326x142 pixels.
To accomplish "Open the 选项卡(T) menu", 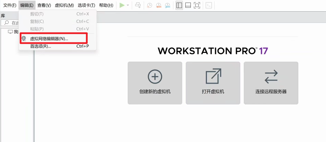I will (86, 5).
